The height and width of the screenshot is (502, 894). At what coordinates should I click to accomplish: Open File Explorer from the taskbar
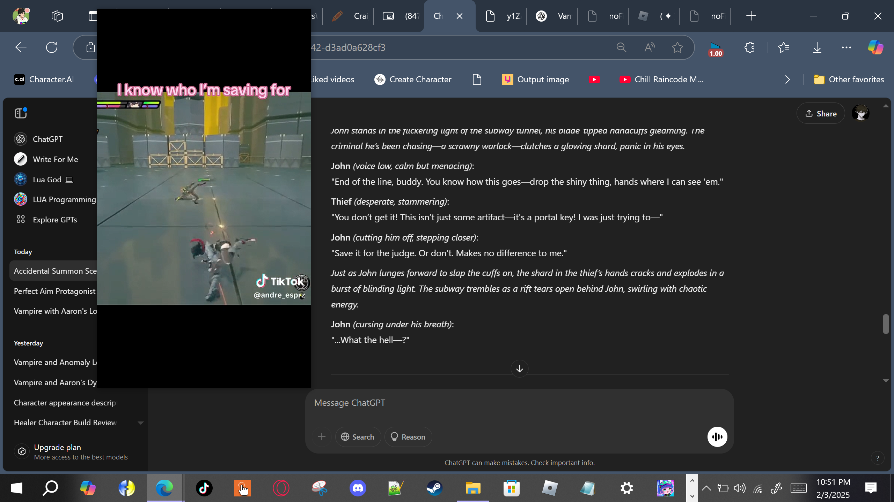point(473,488)
